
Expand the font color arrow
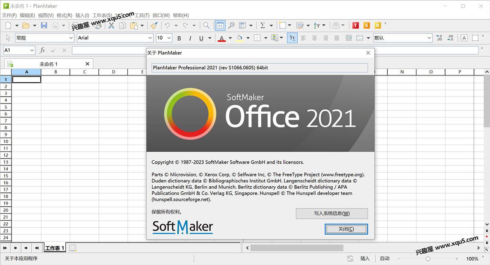click(x=230, y=38)
